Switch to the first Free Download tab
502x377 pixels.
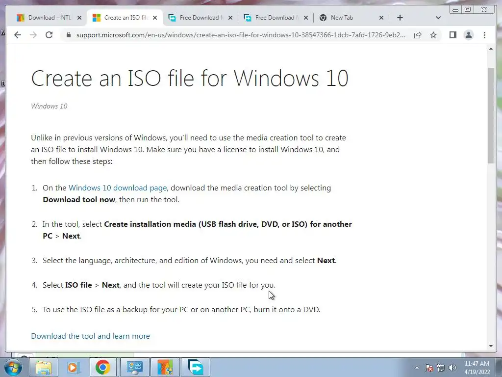[197, 18]
